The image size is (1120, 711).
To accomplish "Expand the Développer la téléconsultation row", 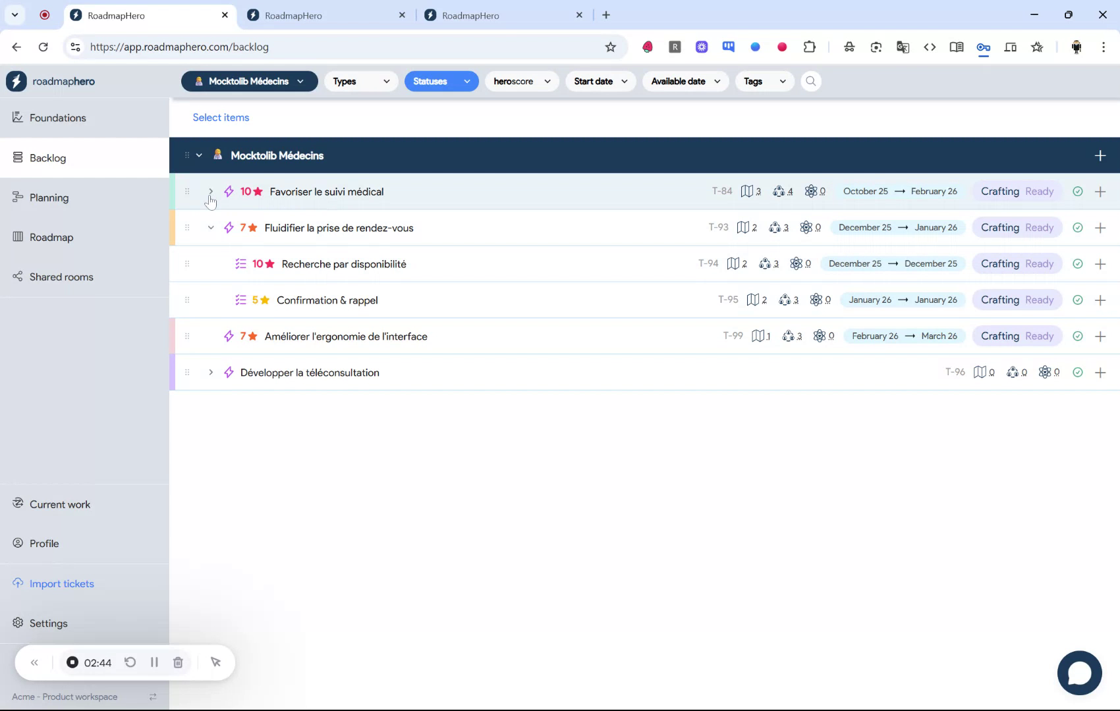I will coord(210,372).
